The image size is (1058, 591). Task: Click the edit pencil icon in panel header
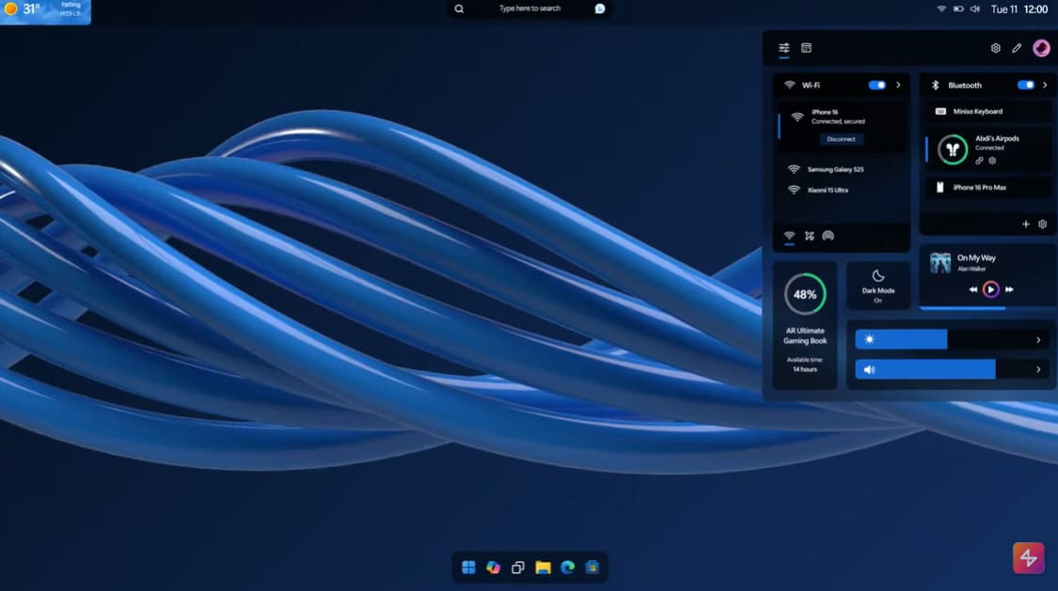click(1017, 48)
